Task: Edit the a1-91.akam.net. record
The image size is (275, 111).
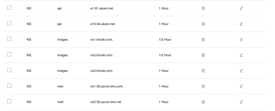Action: (241, 8)
